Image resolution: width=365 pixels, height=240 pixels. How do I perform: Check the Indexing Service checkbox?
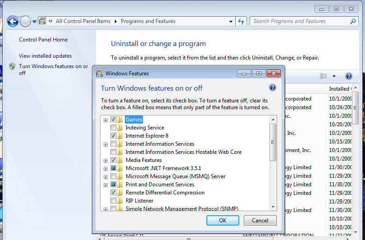click(x=113, y=128)
